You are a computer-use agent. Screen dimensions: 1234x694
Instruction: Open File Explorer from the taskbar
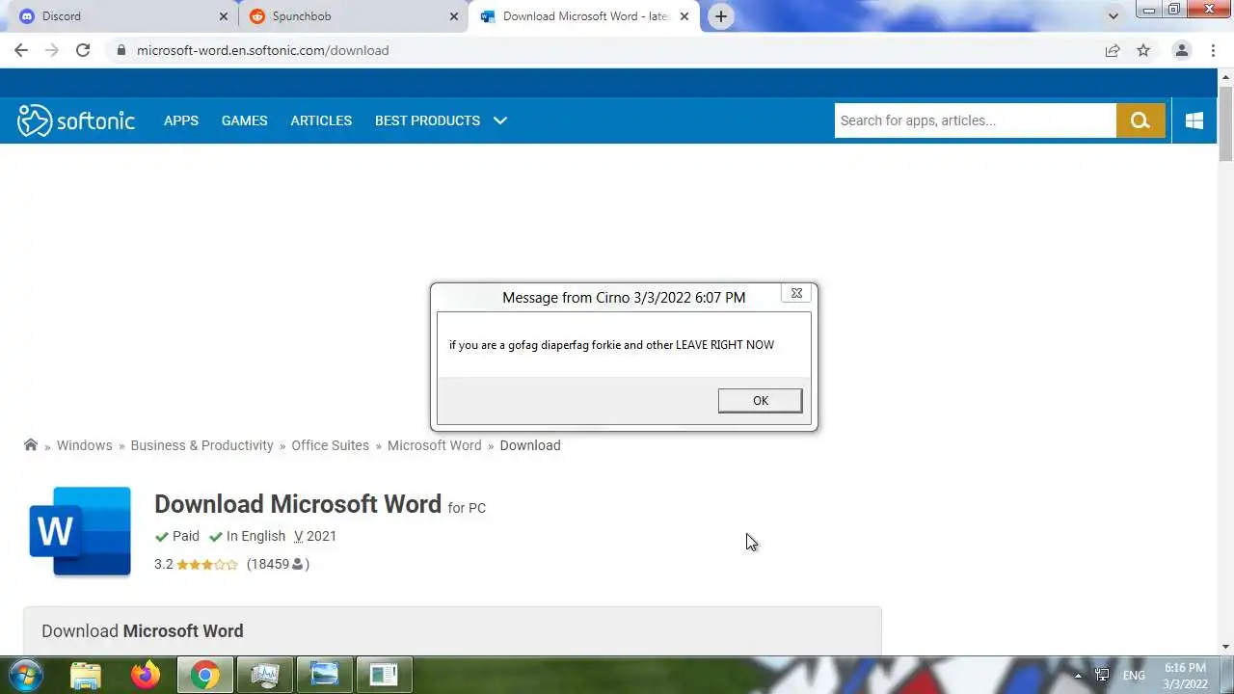click(86, 675)
